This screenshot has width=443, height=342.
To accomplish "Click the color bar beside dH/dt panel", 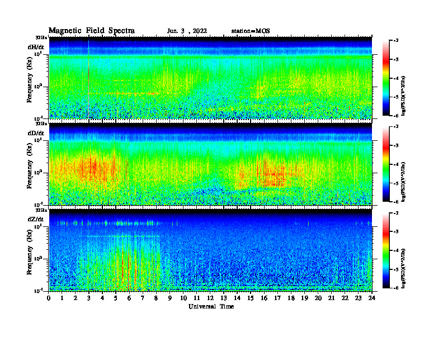I will [386, 78].
